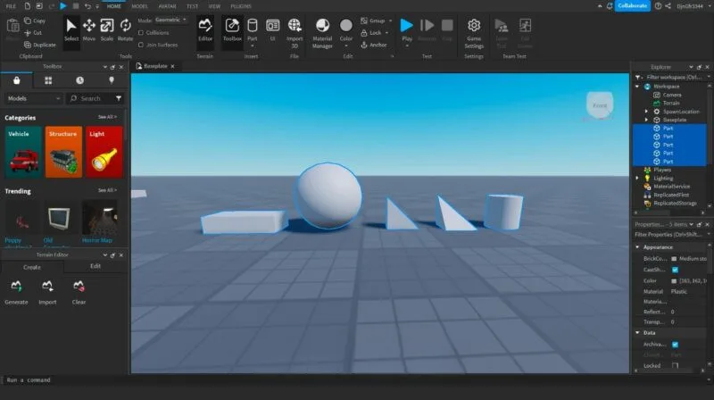The height and width of the screenshot is (400, 714).
Task: Click the BrickColor swatch in Properties
Action: [674, 259]
